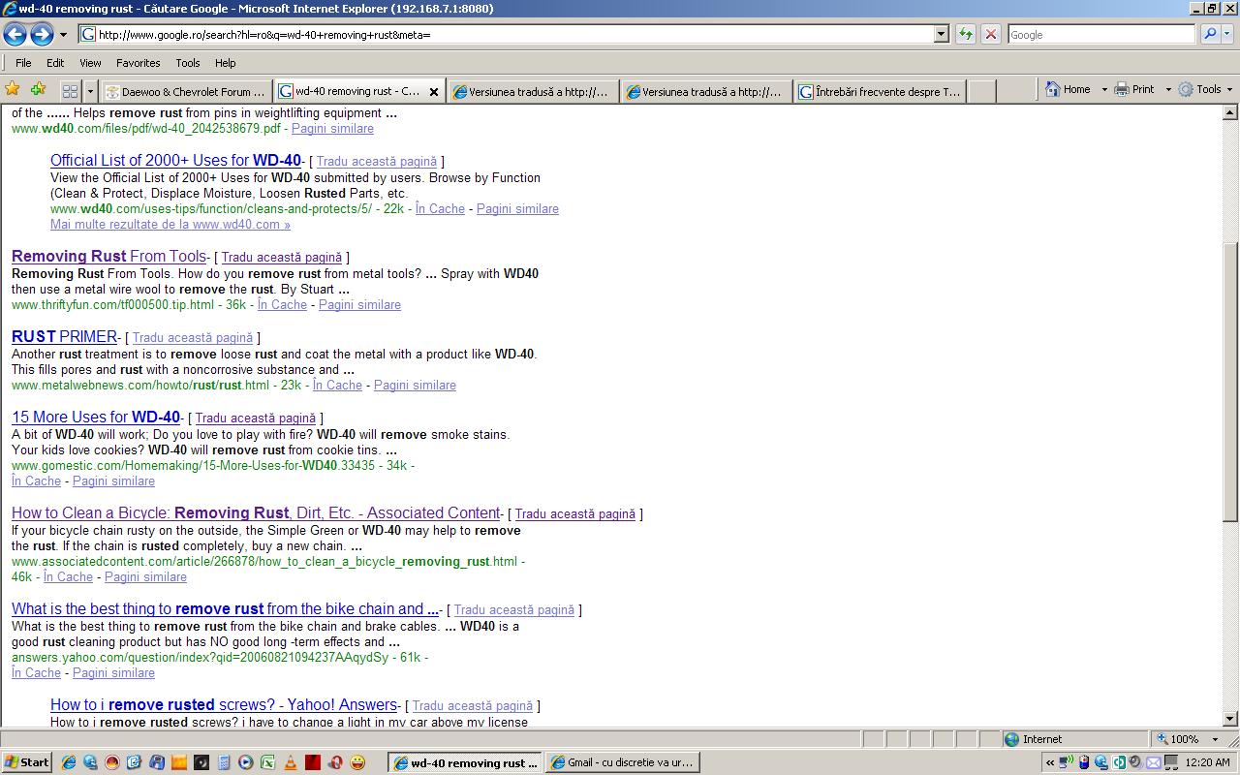Click the search magnifier button
1240x775 pixels.
[1209, 35]
